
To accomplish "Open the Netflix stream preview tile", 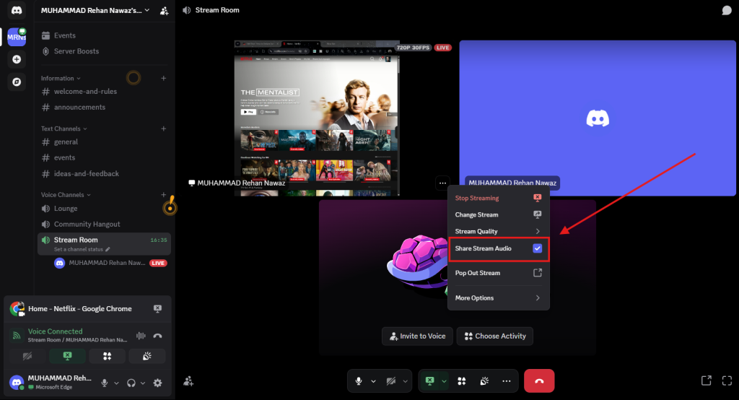I will point(317,118).
